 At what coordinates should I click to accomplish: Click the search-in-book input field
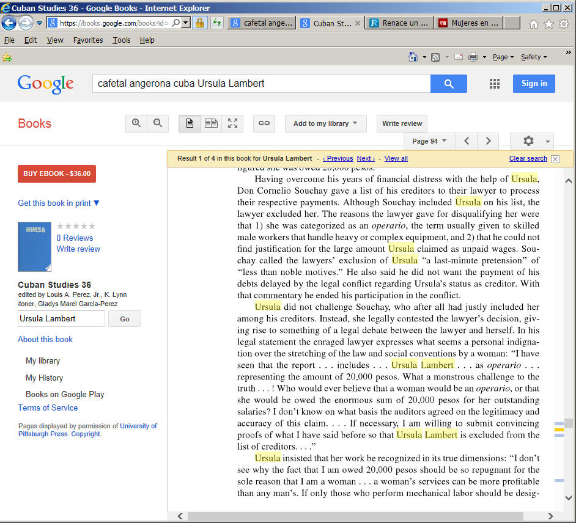coord(61,318)
